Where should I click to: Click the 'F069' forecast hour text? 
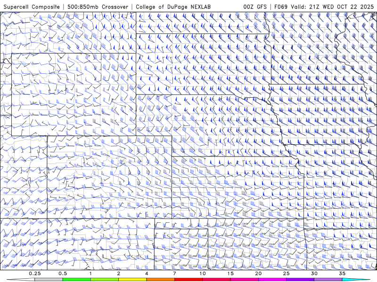[x=281, y=7]
